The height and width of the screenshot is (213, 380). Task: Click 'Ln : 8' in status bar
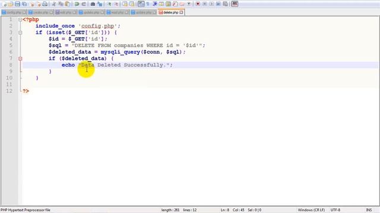pos(225,210)
